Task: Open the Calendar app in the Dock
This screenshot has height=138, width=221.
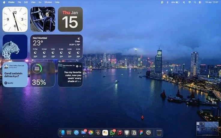Action: coord(98,133)
